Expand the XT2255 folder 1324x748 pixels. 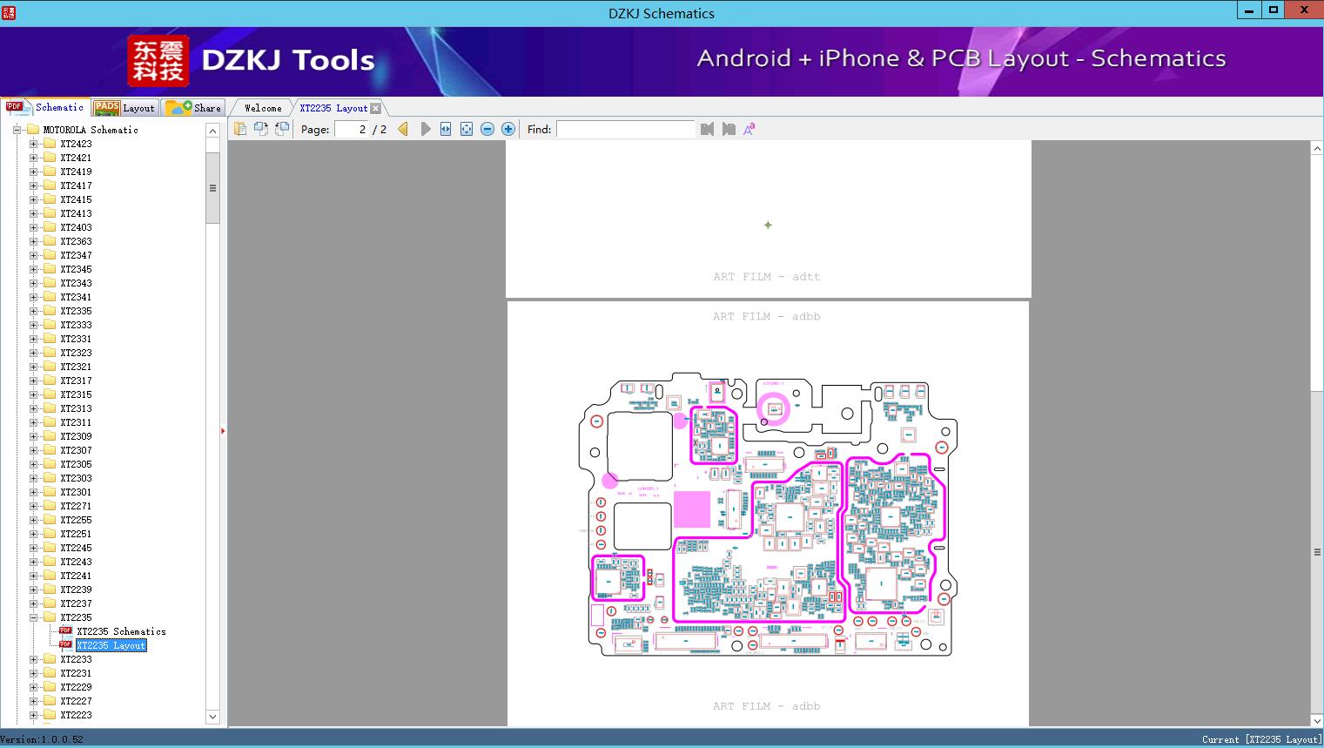33,520
